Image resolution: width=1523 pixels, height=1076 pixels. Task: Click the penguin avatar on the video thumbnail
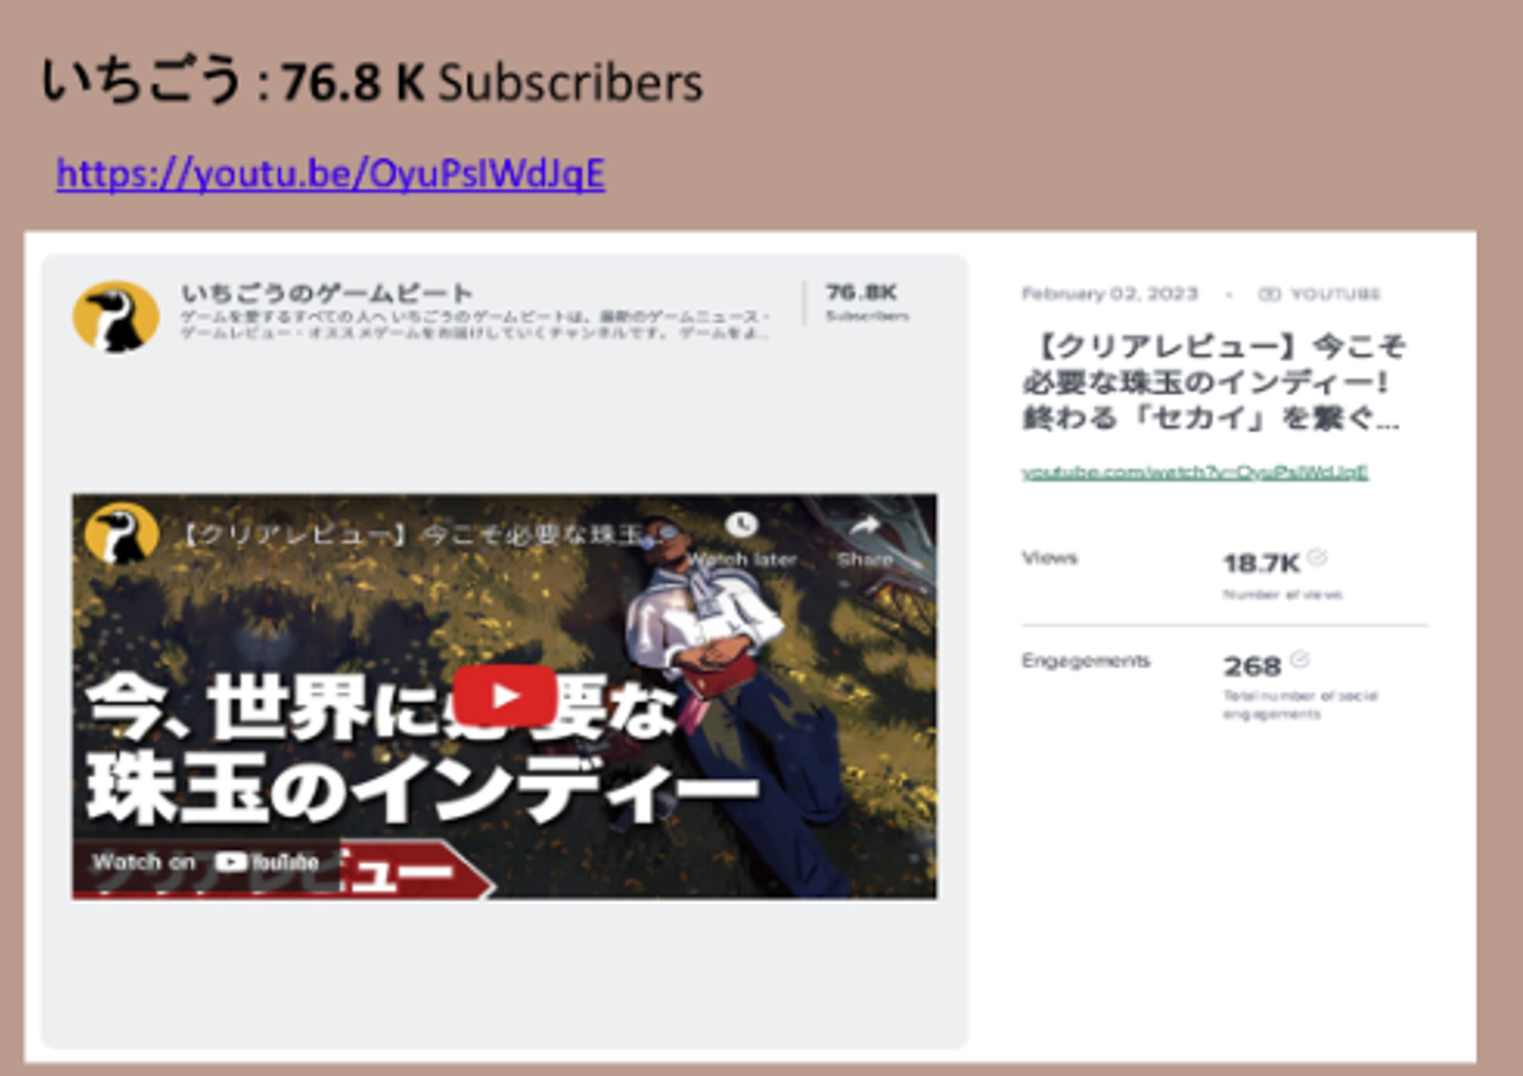tap(122, 533)
